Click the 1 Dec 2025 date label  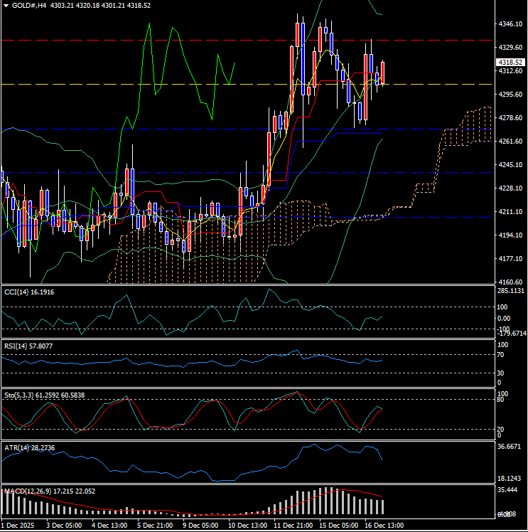(16, 525)
